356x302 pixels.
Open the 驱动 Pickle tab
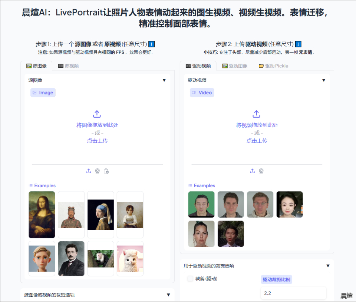tap(273, 66)
